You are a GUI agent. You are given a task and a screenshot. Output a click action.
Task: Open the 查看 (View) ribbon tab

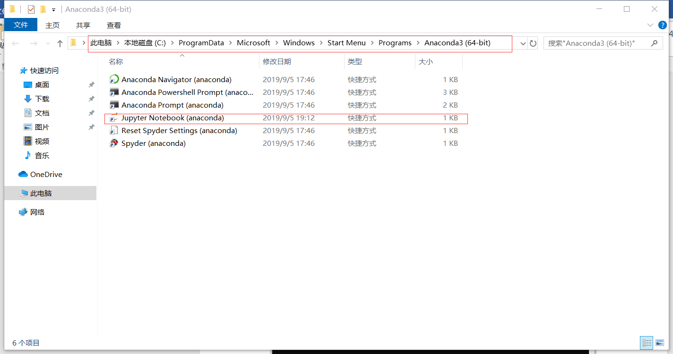tap(114, 25)
